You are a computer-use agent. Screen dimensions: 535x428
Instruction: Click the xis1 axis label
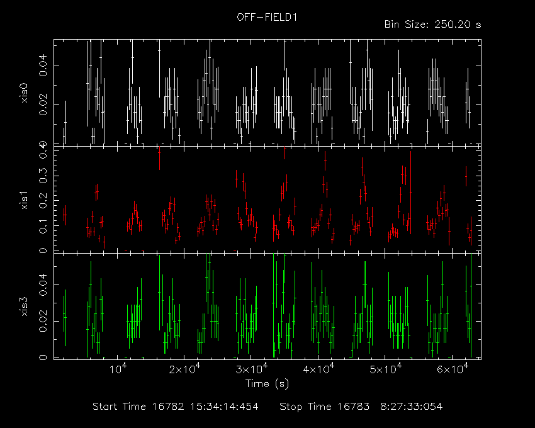point(24,200)
